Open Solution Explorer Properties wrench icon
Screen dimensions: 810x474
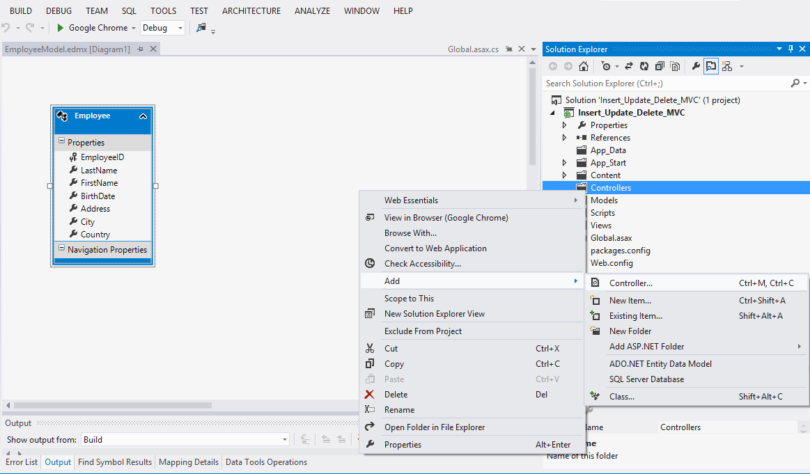tap(695, 65)
